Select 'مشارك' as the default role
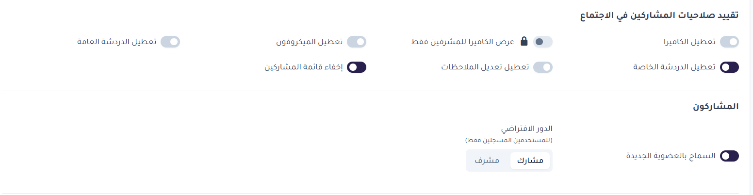Screen dimensions: 753x195 coord(530,161)
